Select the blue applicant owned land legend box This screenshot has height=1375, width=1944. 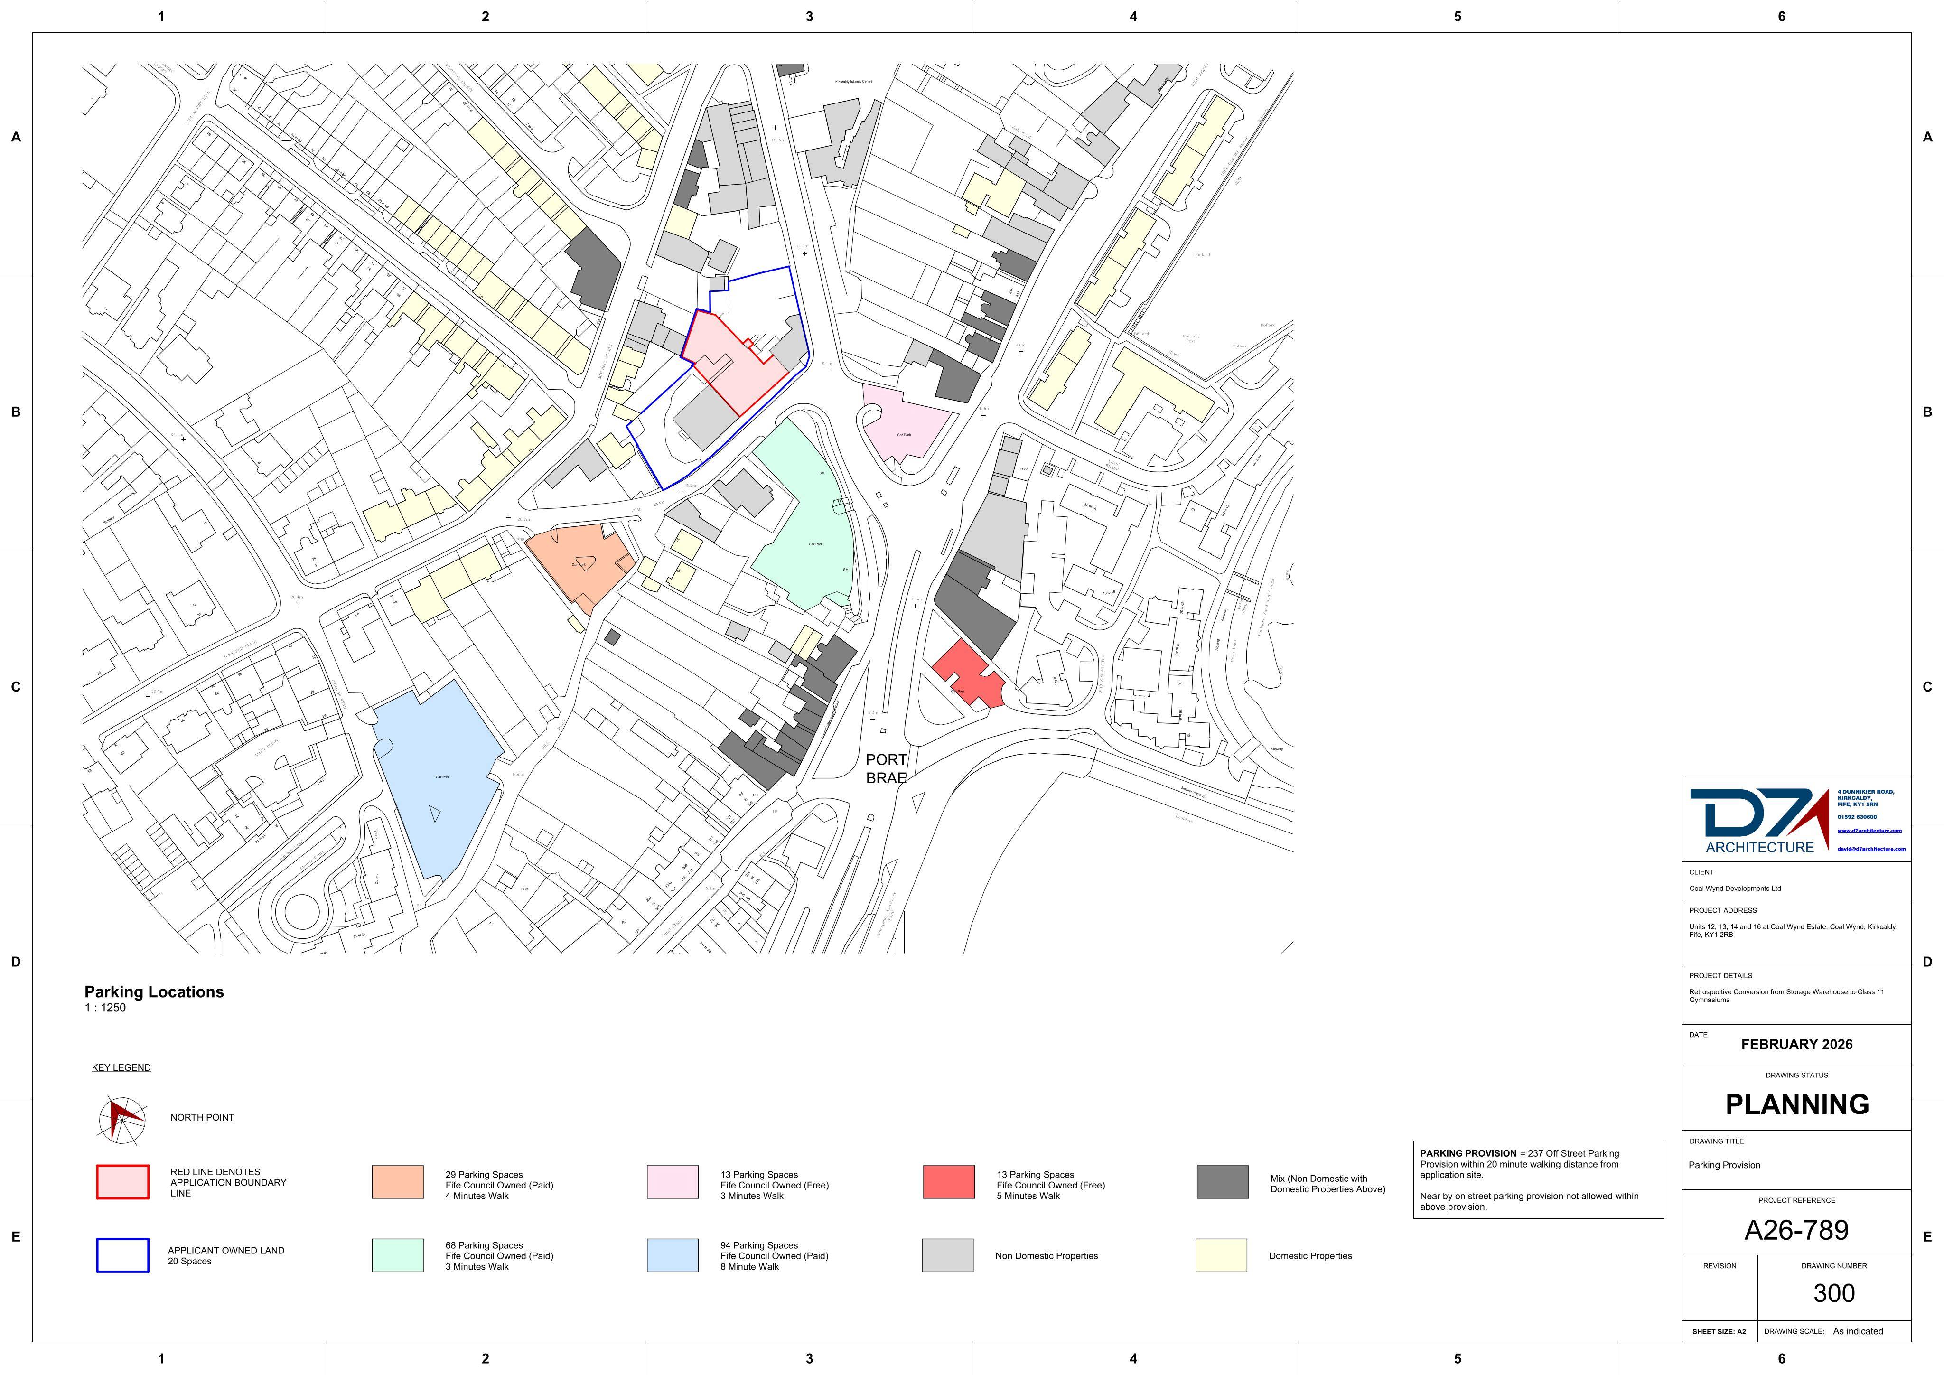123,1255
